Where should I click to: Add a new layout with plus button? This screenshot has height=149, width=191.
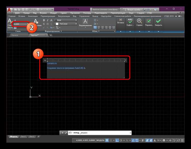38,137
